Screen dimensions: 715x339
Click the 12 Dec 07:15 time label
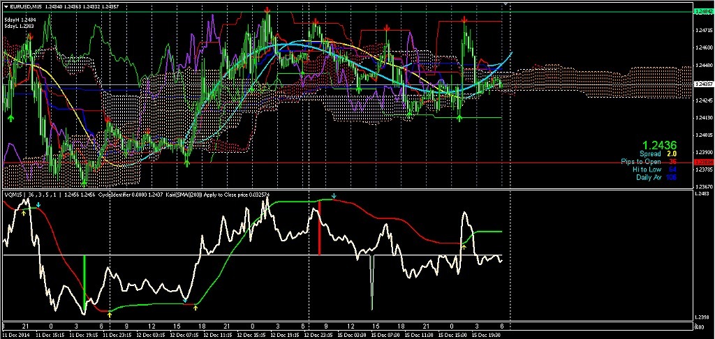184,335
